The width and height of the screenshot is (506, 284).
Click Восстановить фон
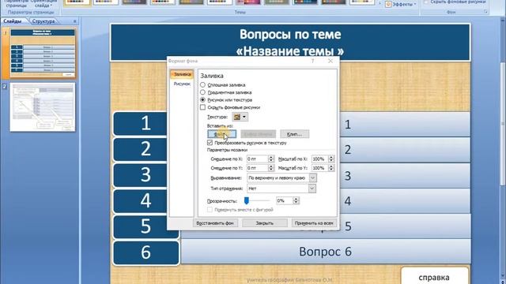click(215, 222)
